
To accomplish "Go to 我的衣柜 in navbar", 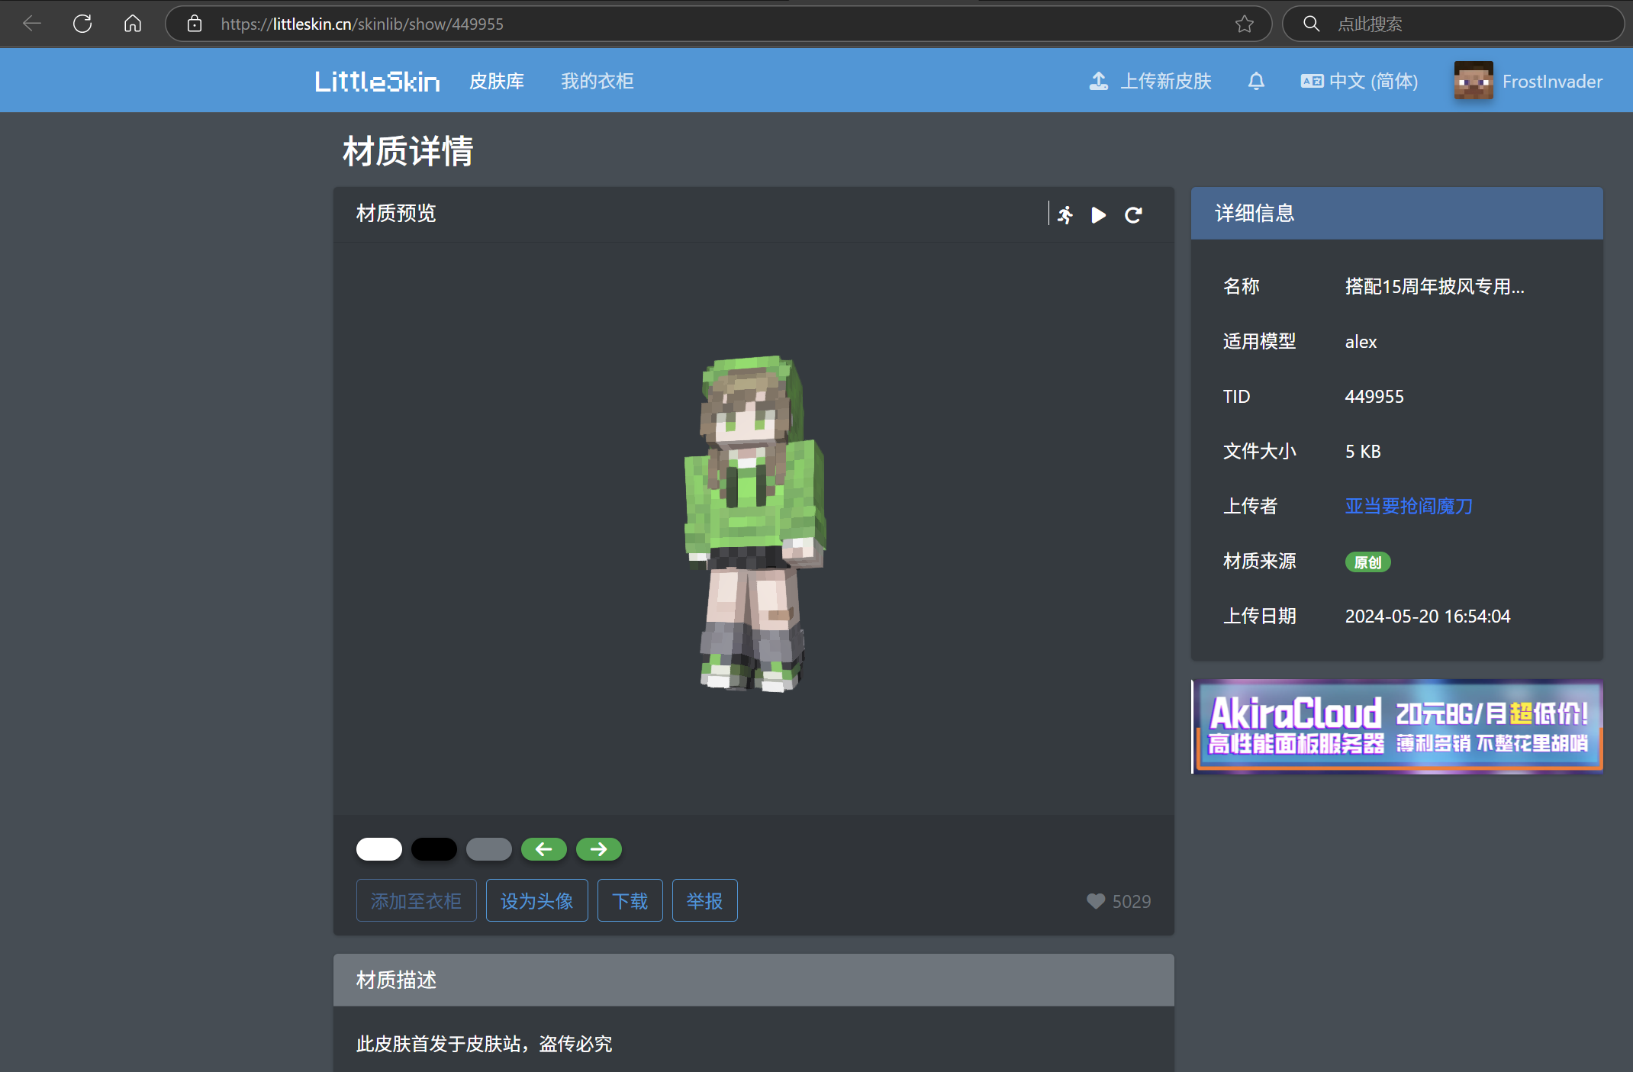I will coord(597,81).
